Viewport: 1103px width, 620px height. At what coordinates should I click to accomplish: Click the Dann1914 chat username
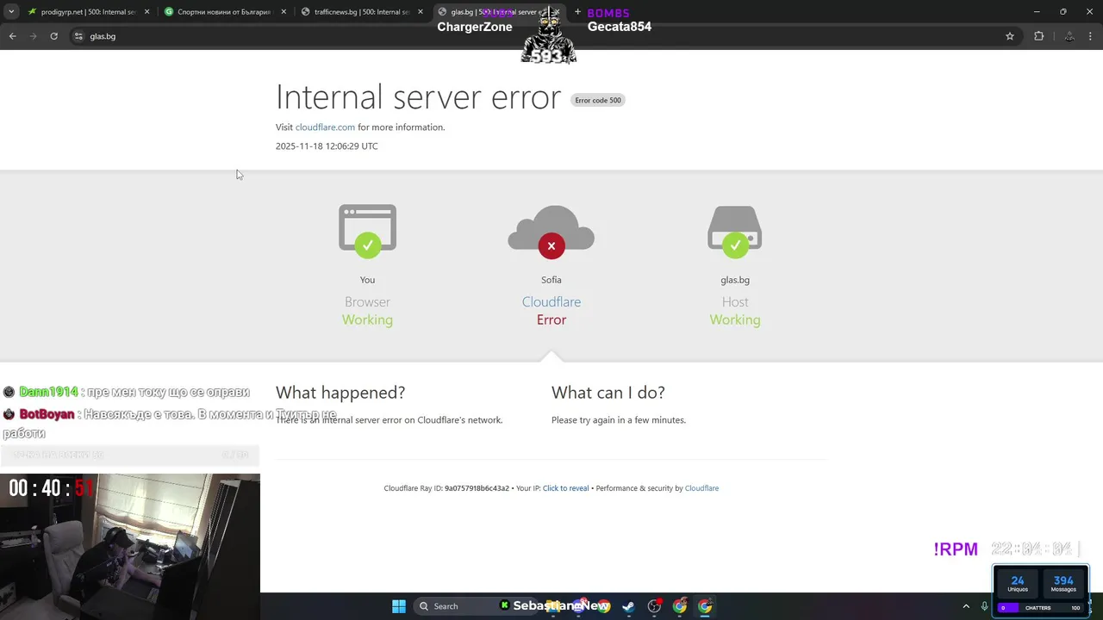click(48, 392)
